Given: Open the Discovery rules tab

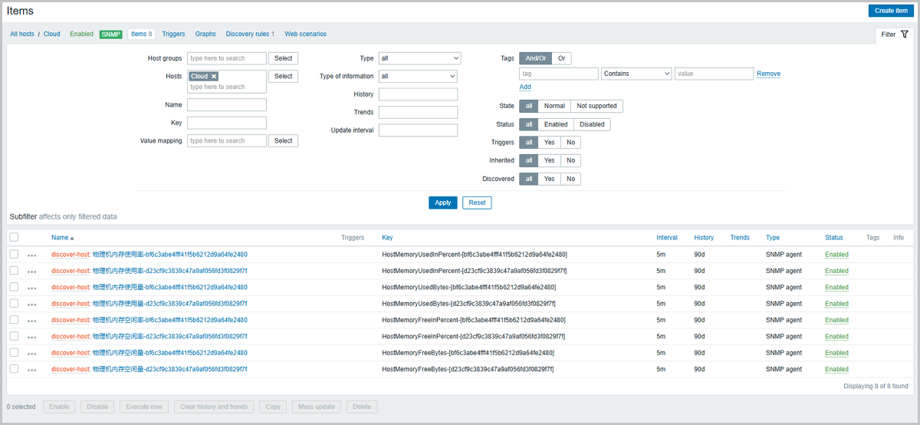Looking at the screenshot, I should point(249,34).
